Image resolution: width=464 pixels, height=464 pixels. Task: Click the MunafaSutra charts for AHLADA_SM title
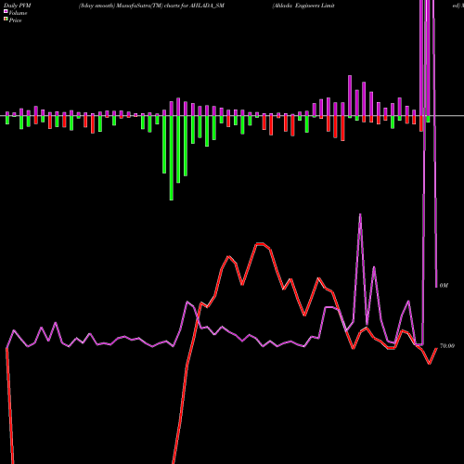pyautogui.click(x=151, y=6)
